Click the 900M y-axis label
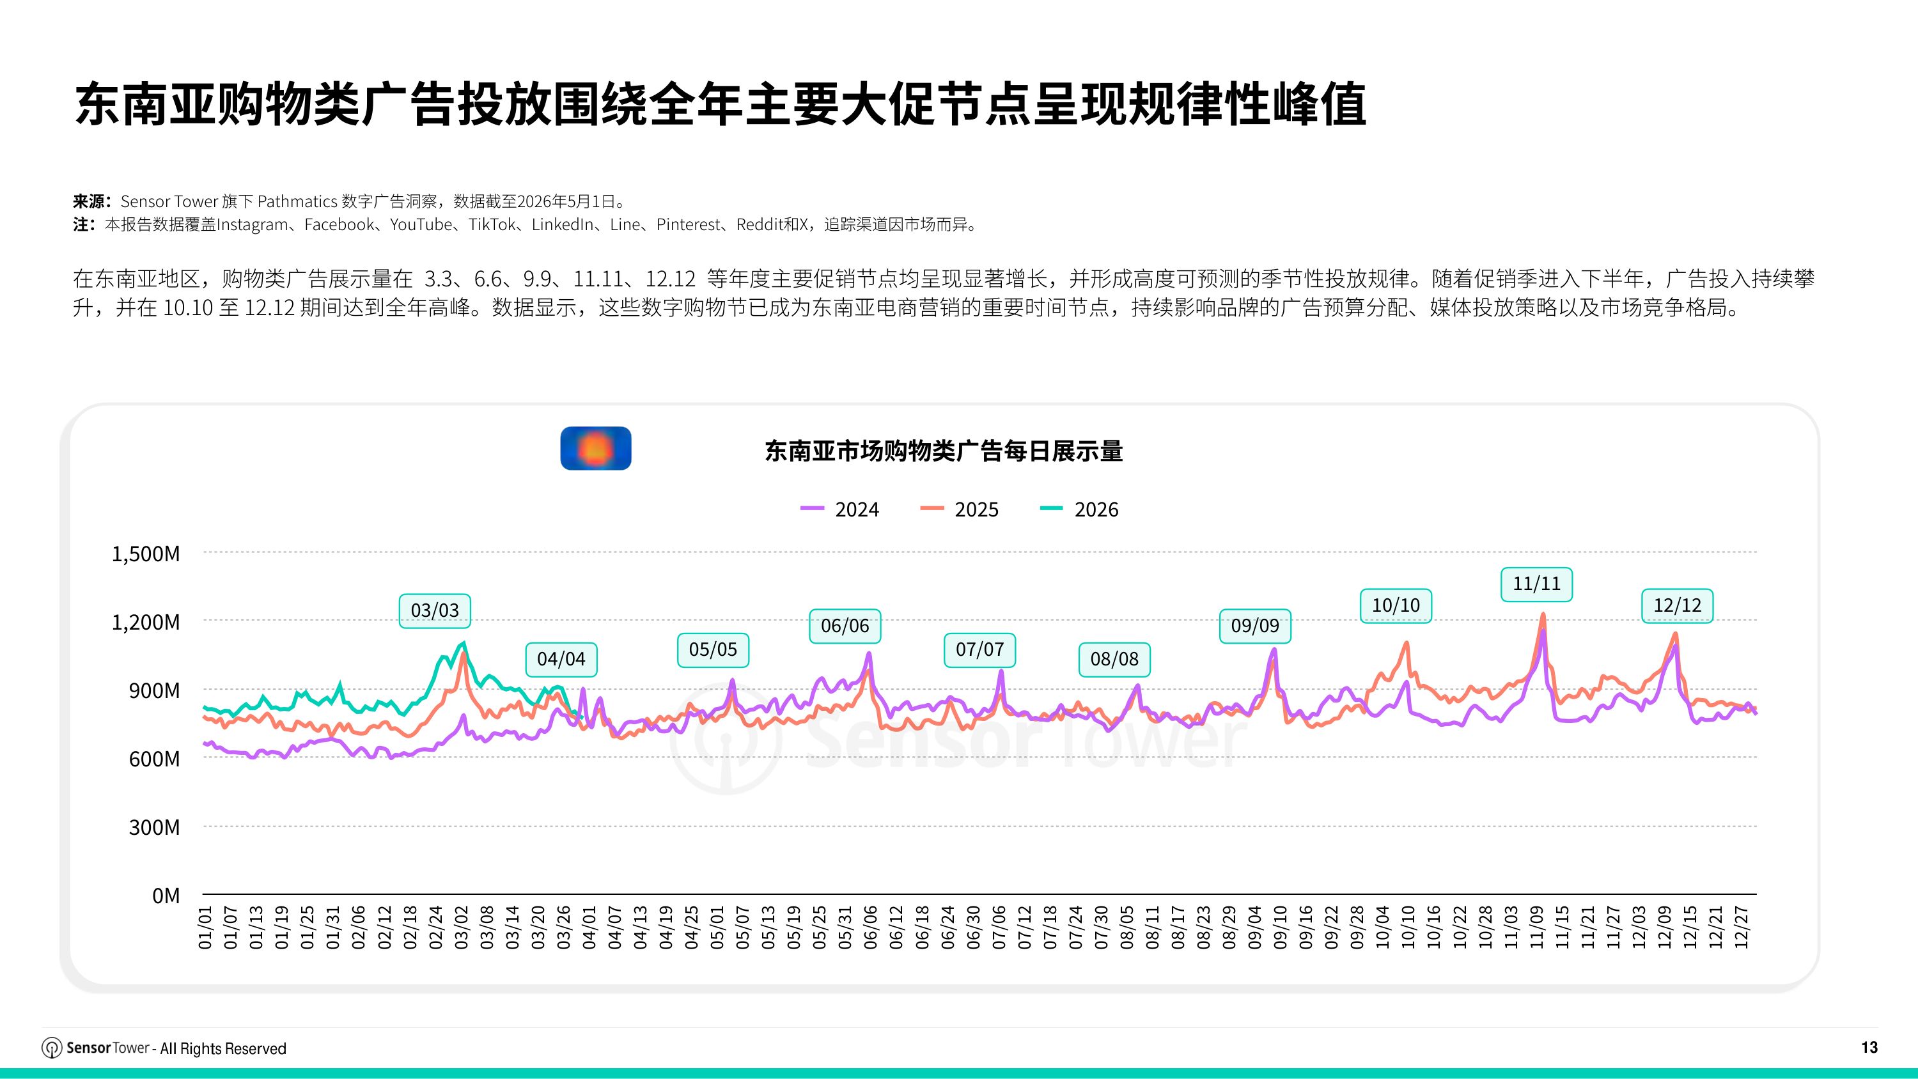The height and width of the screenshot is (1079, 1918). (x=154, y=690)
